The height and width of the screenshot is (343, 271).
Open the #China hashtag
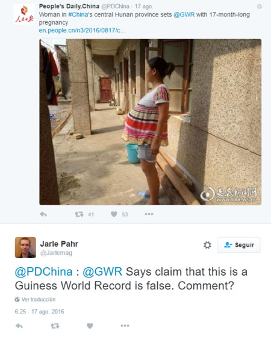pyautogui.click(x=78, y=14)
